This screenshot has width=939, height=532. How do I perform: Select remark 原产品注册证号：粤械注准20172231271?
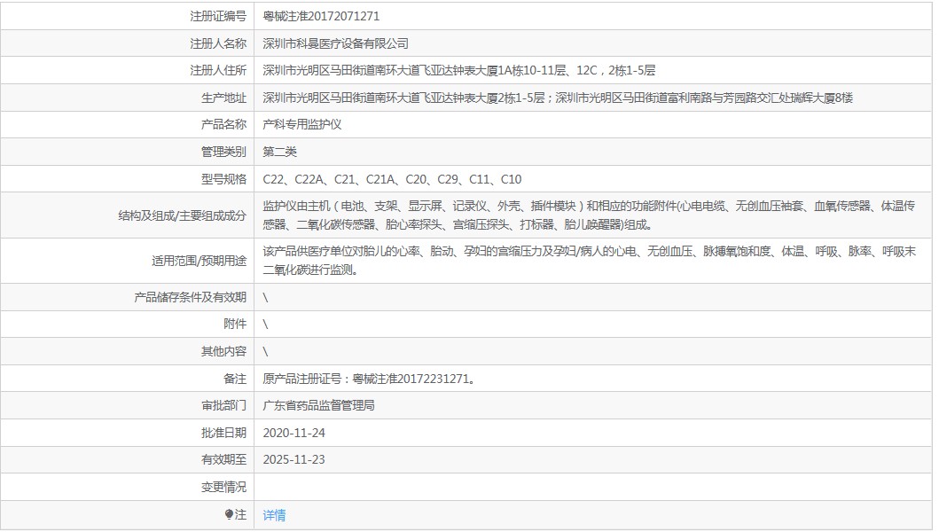click(x=369, y=379)
